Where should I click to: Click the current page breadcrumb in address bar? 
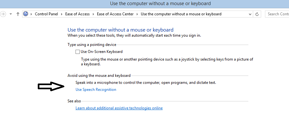pos(181,14)
